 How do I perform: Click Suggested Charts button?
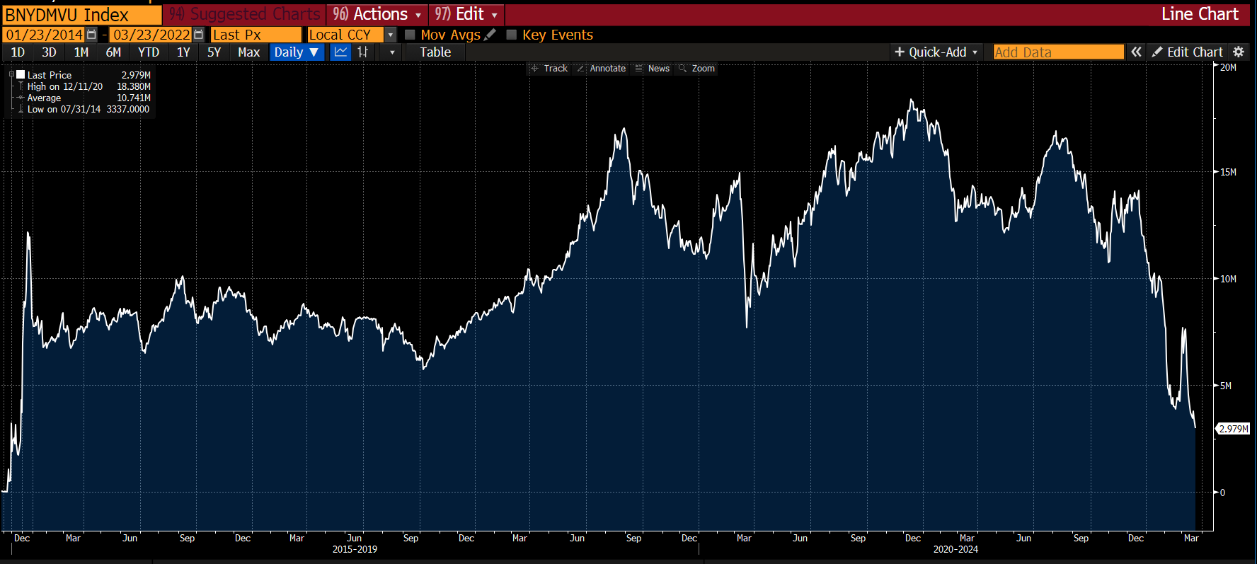tap(245, 14)
